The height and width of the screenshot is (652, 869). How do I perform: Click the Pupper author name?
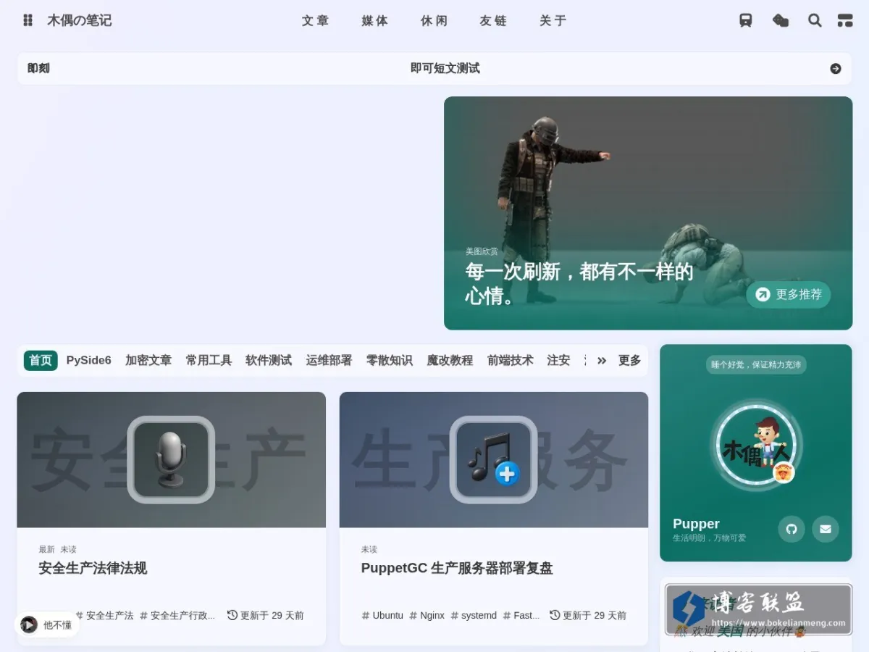pos(696,524)
